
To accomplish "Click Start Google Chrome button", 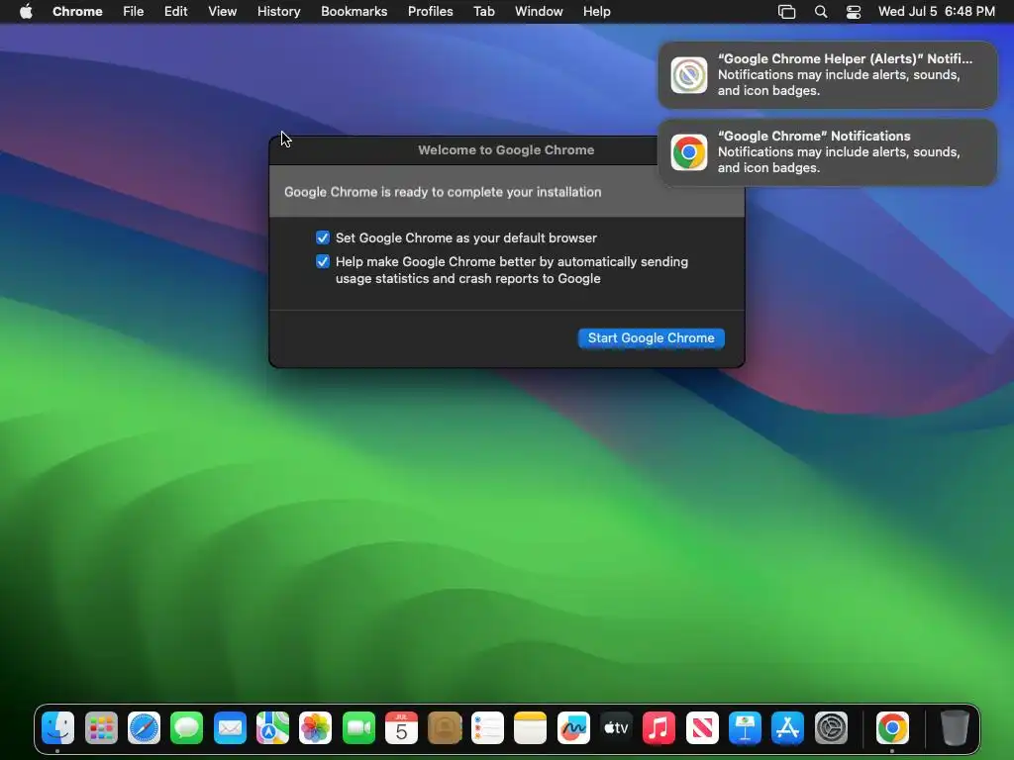I will pyautogui.click(x=652, y=338).
